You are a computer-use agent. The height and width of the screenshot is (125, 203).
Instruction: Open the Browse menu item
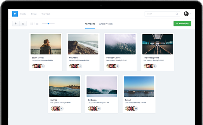click(x=34, y=14)
